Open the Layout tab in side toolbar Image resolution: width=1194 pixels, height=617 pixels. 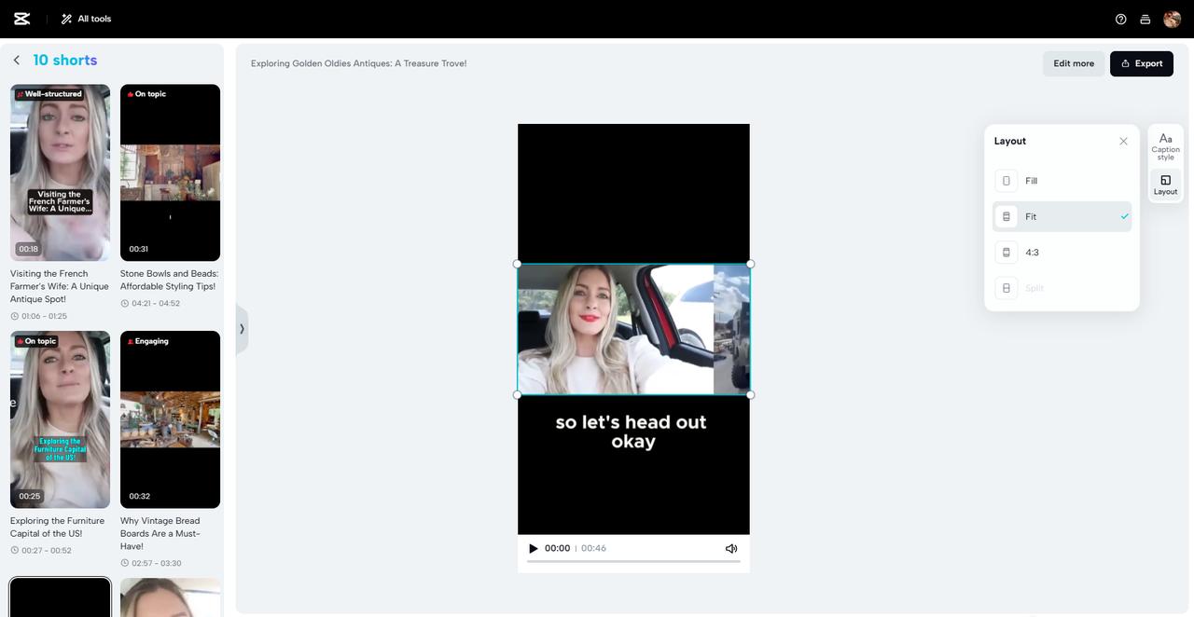(x=1165, y=185)
